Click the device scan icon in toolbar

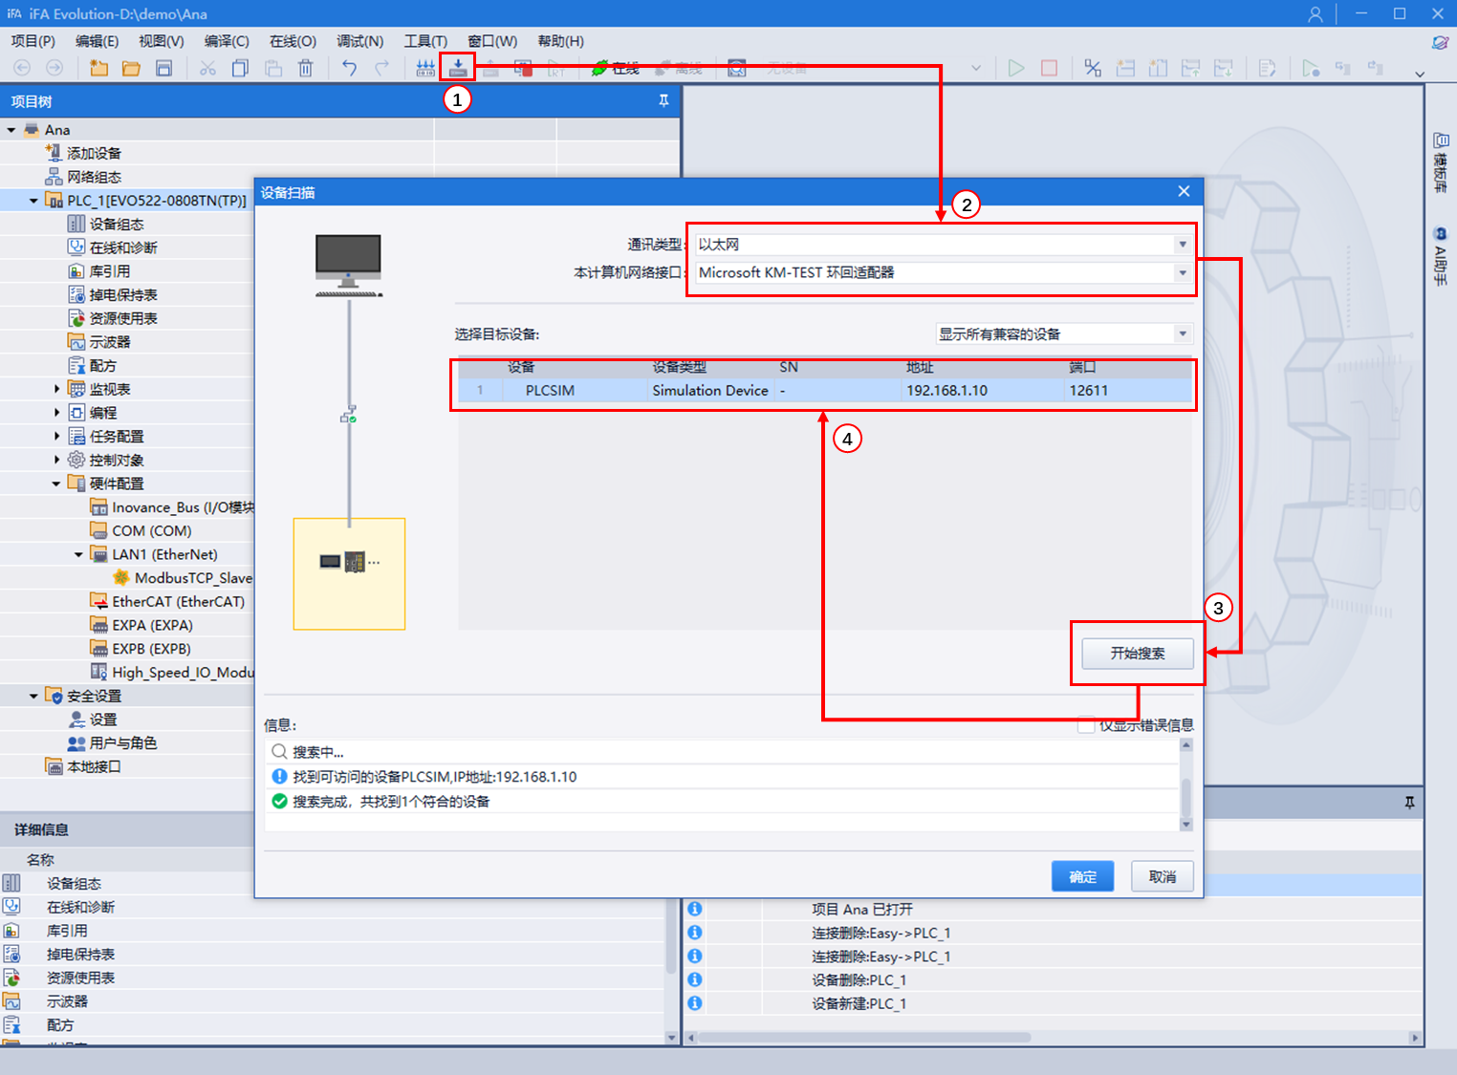tap(425, 68)
